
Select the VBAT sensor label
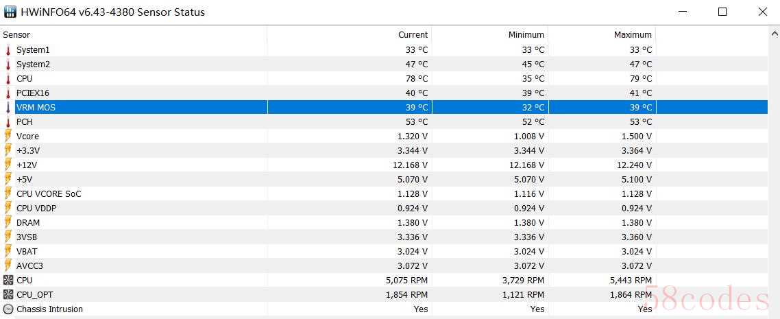click(27, 252)
